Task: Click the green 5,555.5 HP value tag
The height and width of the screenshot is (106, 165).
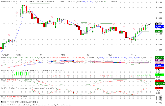Action: coord(159,31)
